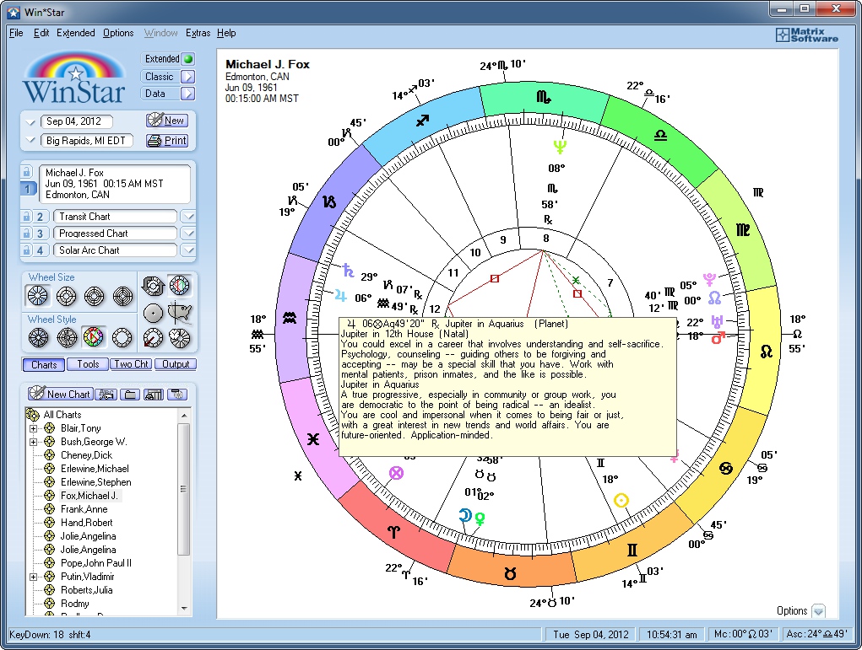Open the Edit menu

tap(41, 33)
